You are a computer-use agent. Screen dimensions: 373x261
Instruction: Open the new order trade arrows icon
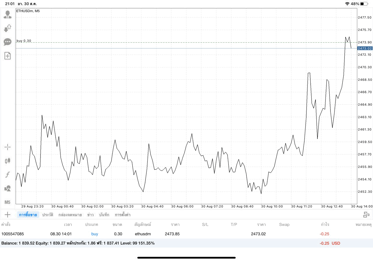(8, 28)
